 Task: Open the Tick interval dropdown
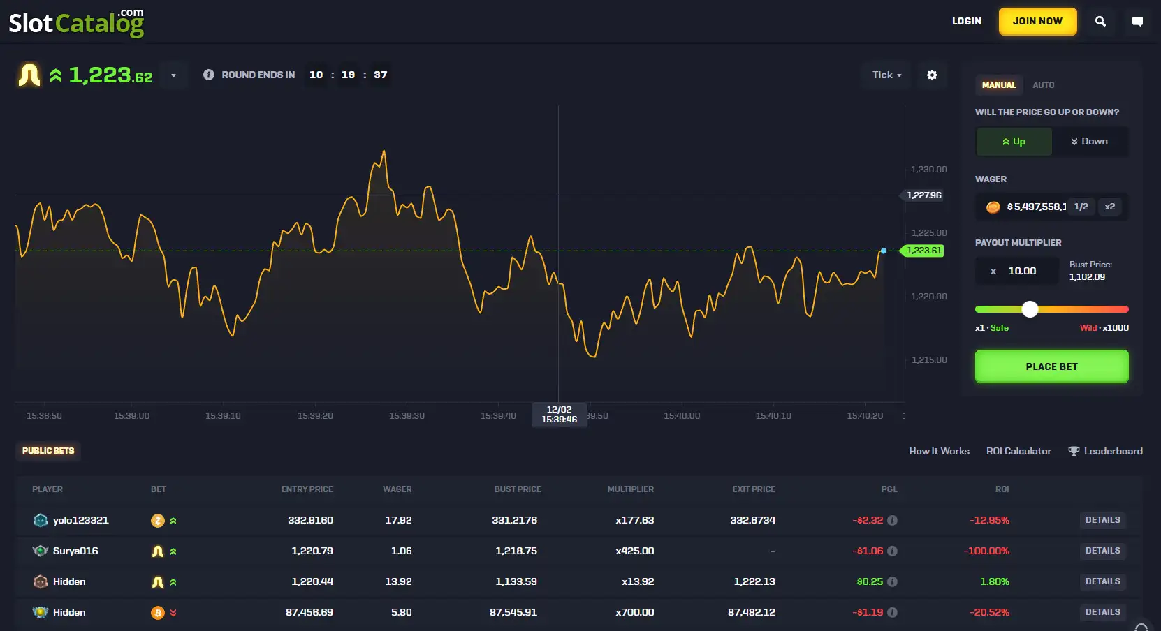(886, 75)
